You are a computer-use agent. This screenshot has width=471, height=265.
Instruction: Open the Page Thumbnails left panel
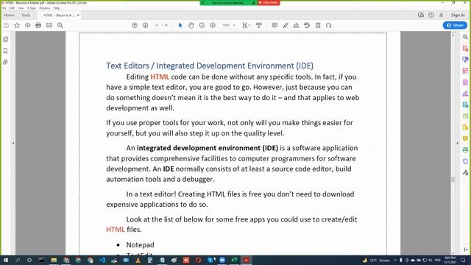6,39
